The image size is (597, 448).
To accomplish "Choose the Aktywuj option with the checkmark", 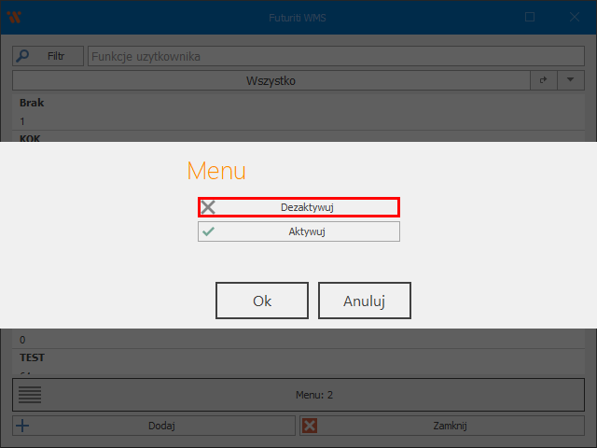I will (298, 231).
